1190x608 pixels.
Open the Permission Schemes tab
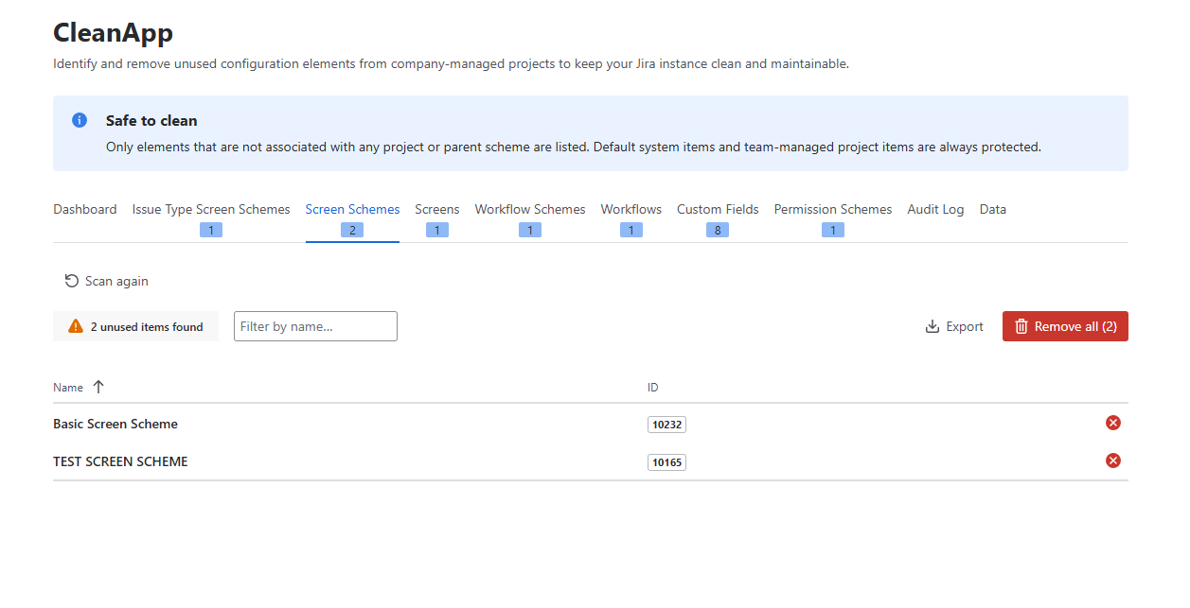[832, 209]
